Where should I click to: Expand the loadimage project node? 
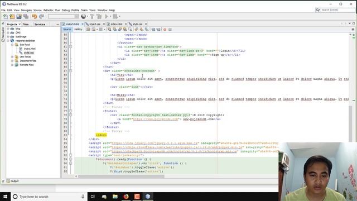8,37
